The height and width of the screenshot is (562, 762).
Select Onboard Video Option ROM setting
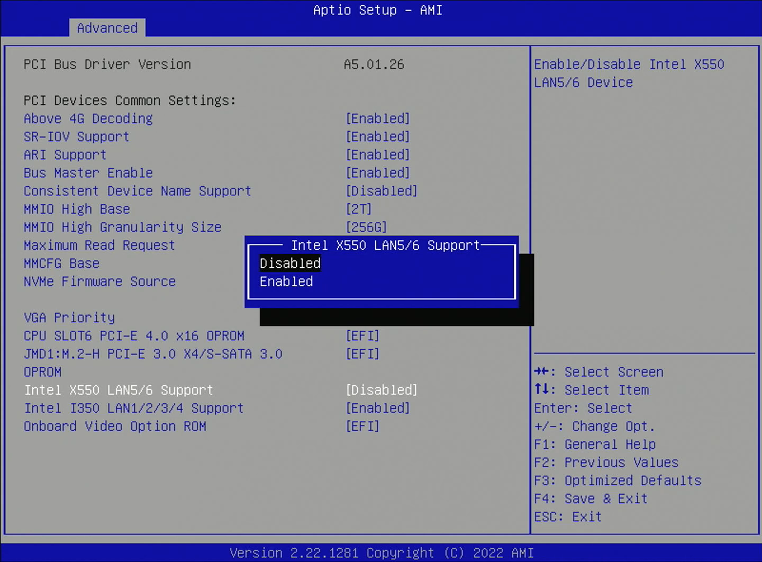click(x=115, y=427)
